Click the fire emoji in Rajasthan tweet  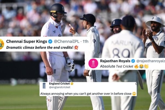click(136, 67)
